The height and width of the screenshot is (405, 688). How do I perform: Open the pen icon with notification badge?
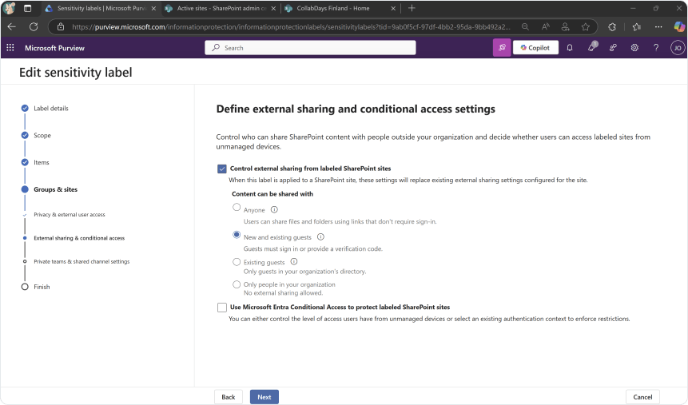[x=592, y=47]
